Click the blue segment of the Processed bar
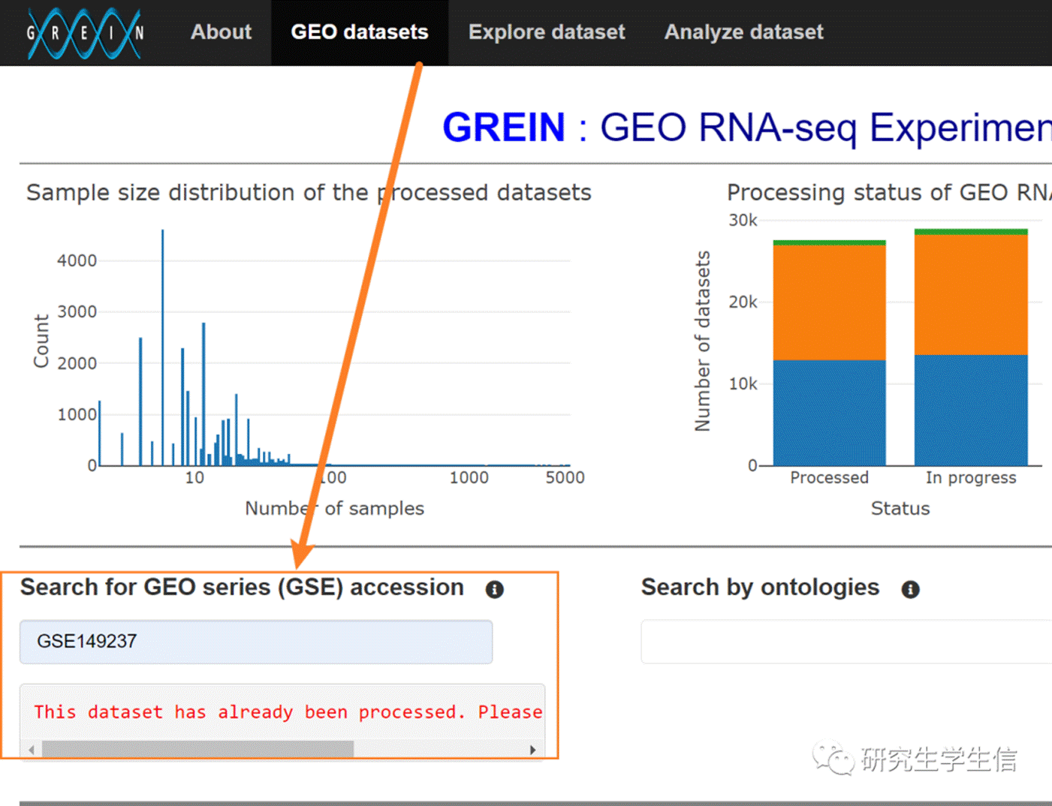Viewport: 1052px width, 806px height. pyautogui.click(x=829, y=413)
